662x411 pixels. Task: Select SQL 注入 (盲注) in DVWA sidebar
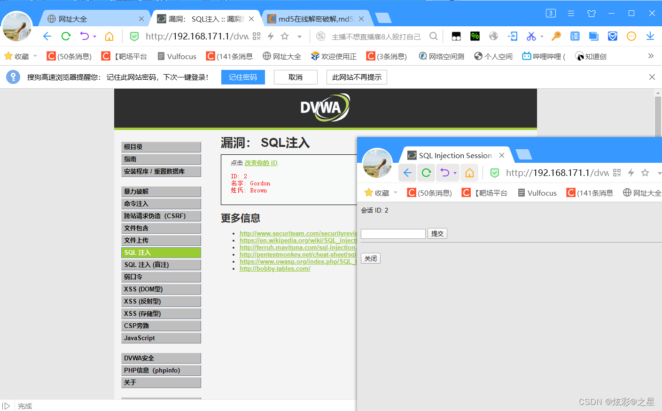point(161,265)
